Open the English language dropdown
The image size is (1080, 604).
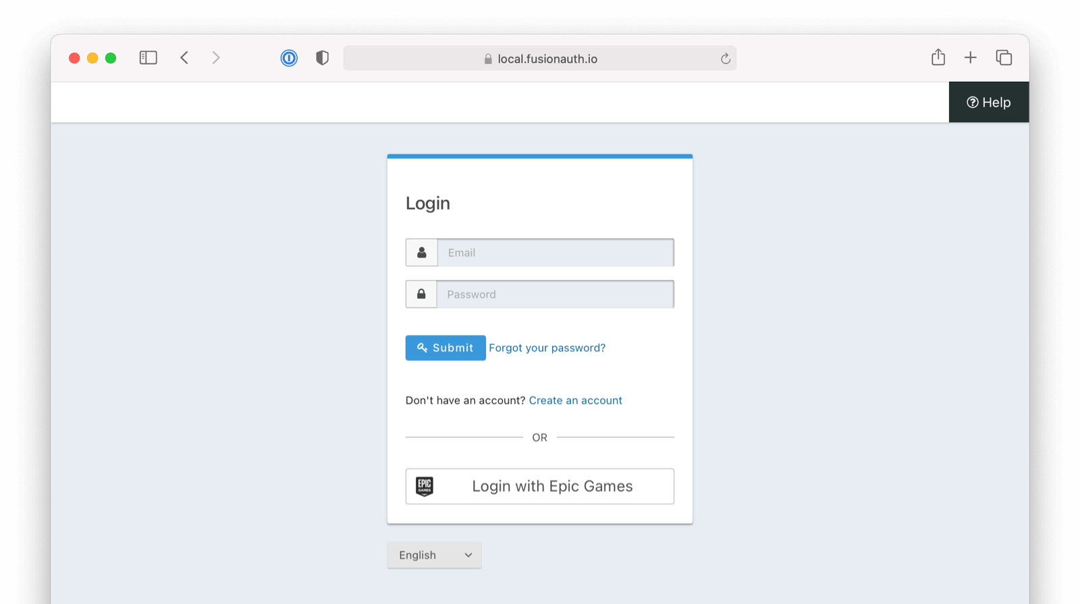pyautogui.click(x=434, y=555)
